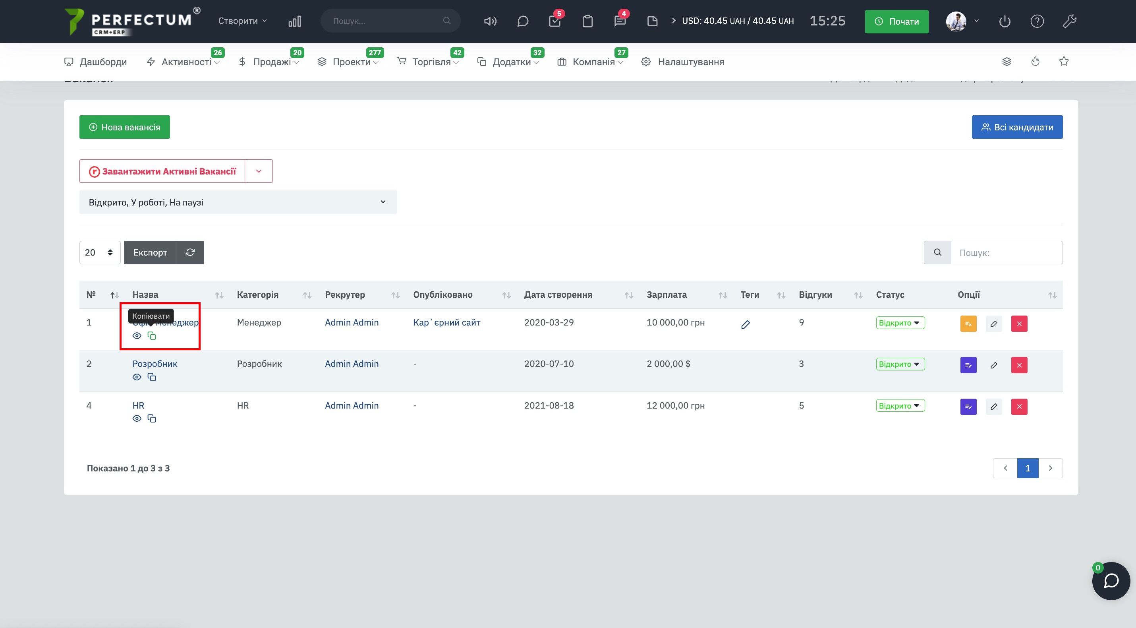1136x628 pixels.
Task: Copy the HR vacancy
Action: 152,419
